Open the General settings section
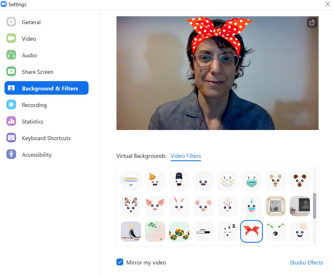 [x=31, y=22]
